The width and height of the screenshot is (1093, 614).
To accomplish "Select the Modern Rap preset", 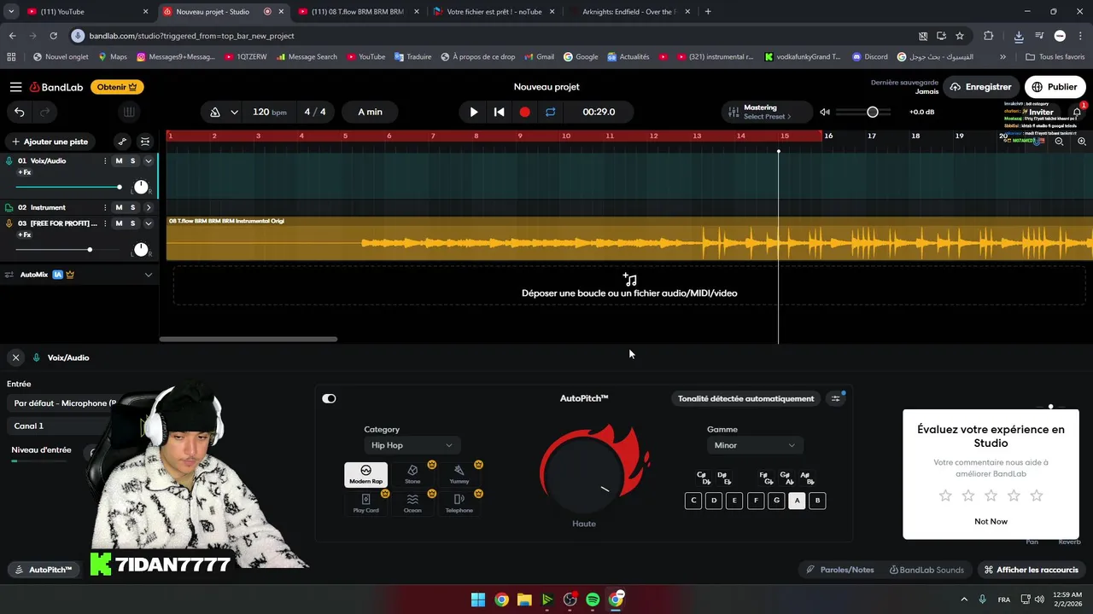I will coord(365,475).
